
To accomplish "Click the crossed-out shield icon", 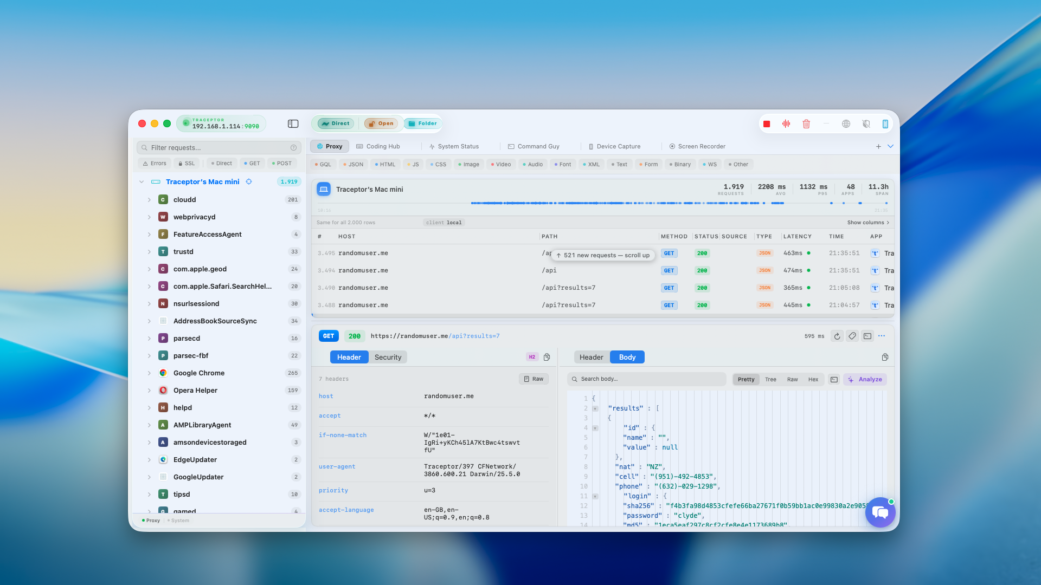I will click(866, 124).
